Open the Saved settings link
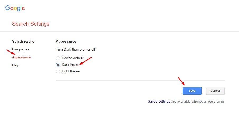 (159, 102)
